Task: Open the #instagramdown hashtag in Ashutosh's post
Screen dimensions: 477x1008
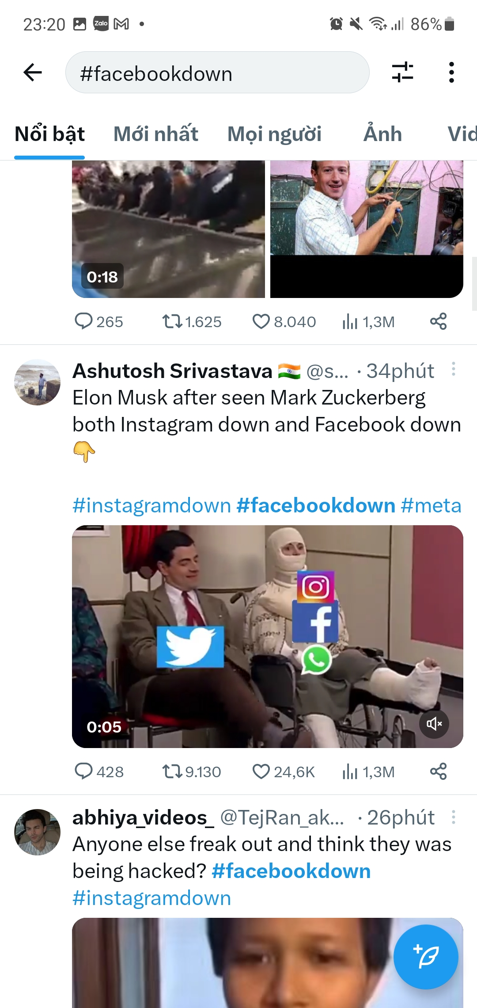Action: coord(151,505)
